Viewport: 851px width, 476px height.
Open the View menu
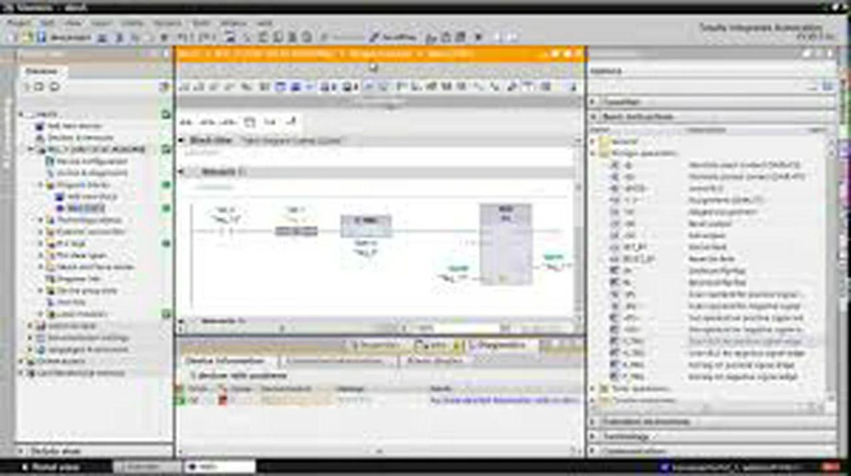(73, 23)
